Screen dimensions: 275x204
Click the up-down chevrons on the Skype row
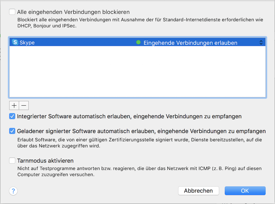point(261,42)
